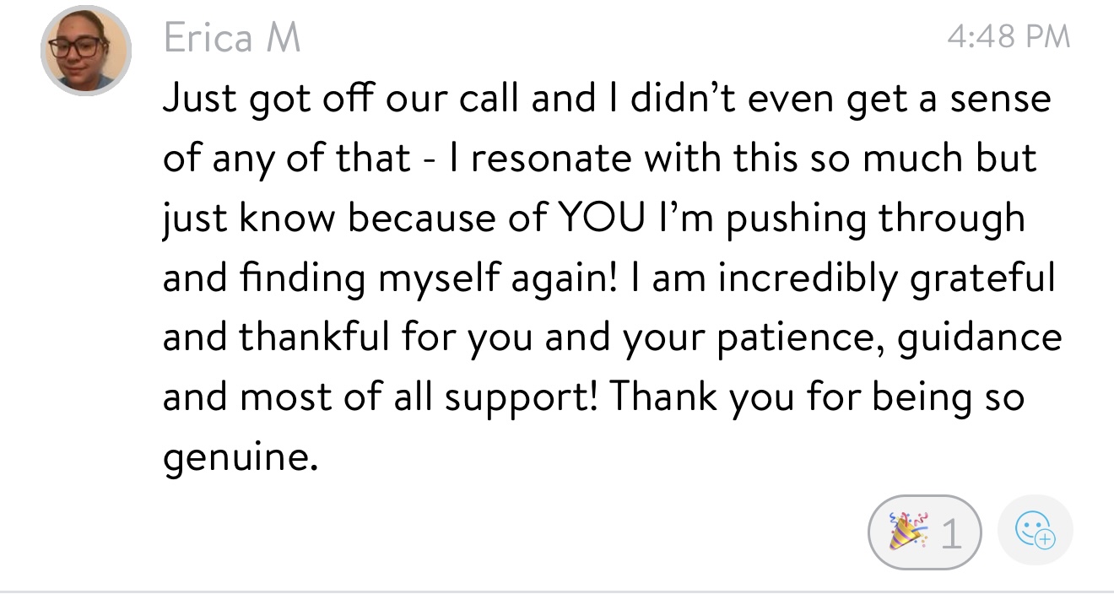Click the phrase 'pushing through' in message
The image size is (1114, 594).
tap(876, 219)
